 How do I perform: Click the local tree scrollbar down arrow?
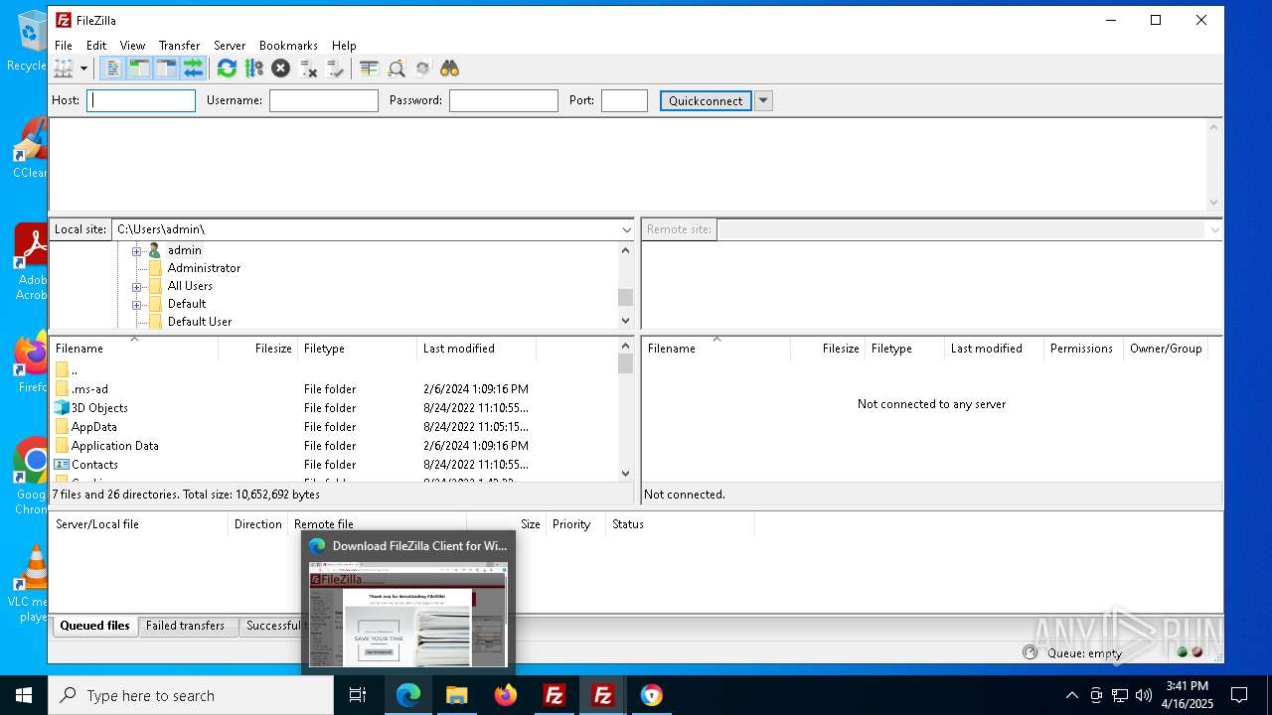point(625,321)
